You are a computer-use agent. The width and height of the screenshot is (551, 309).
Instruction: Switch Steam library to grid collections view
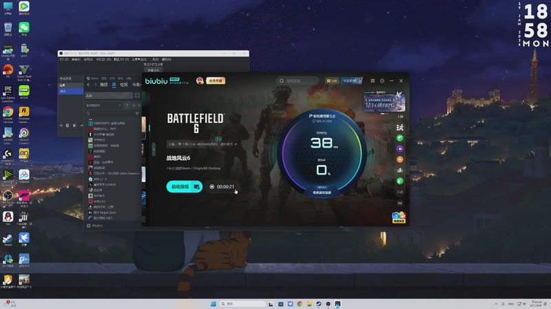click(137, 95)
